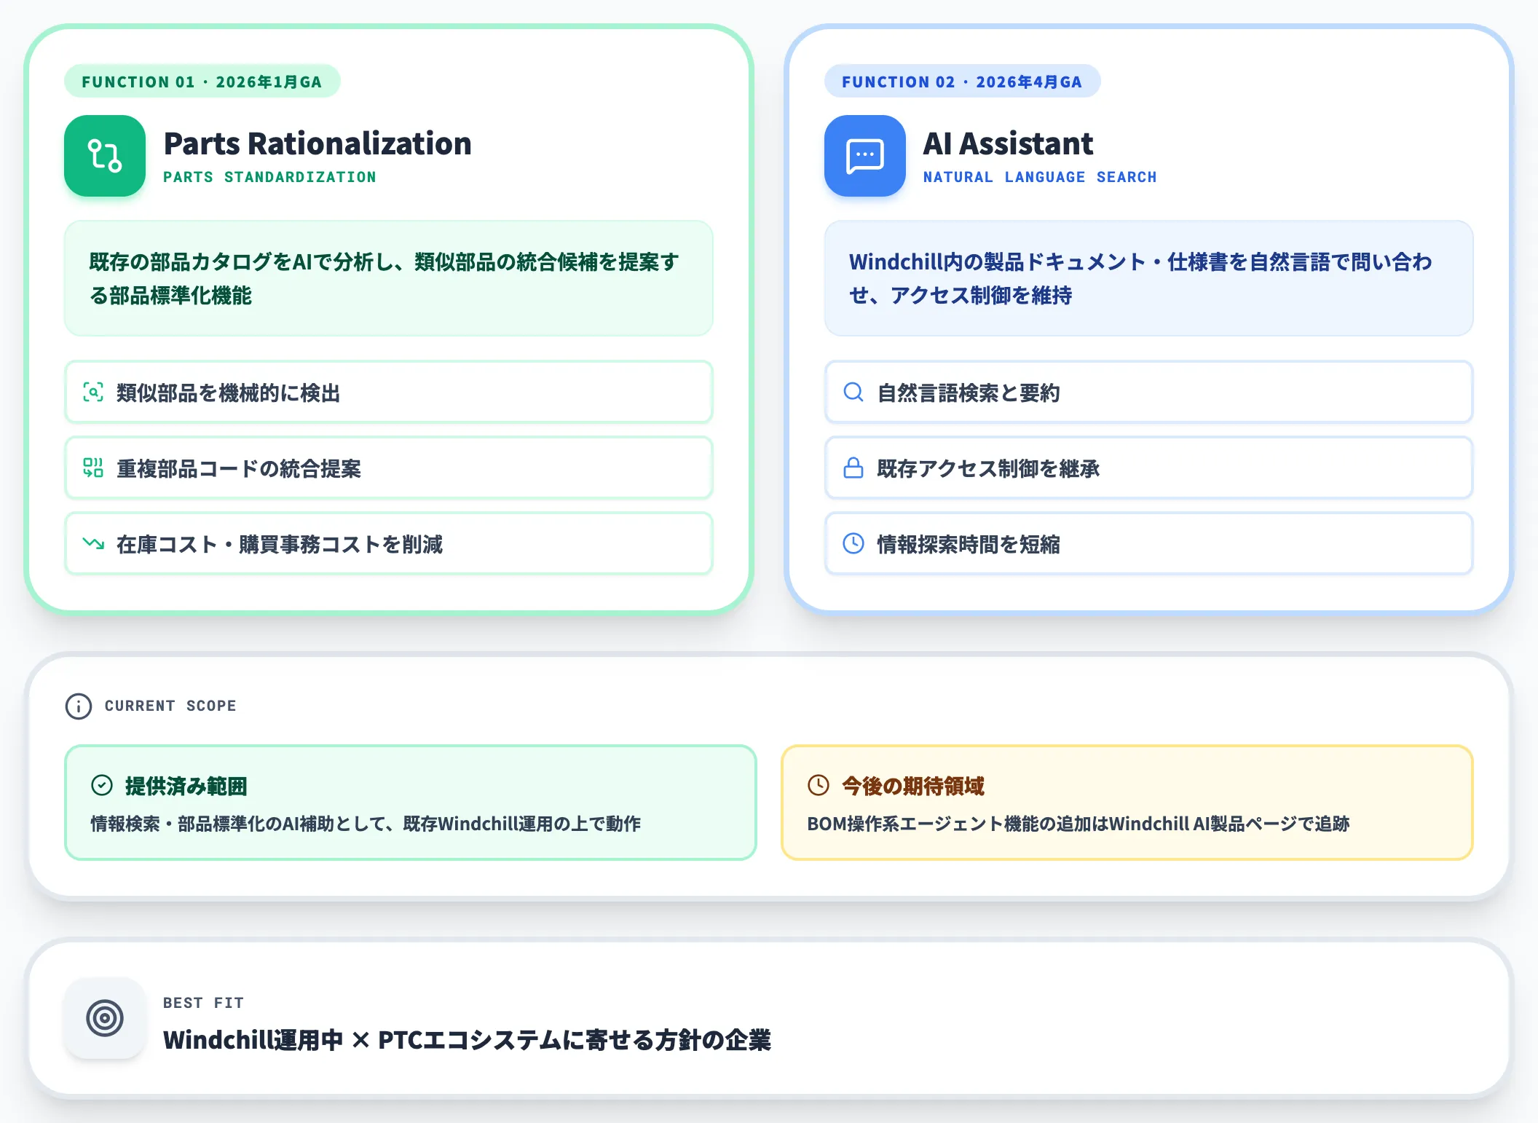Screen dimensions: 1538x1123
Task: Select the 自然言語検索と要約 row
Action: (1149, 393)
